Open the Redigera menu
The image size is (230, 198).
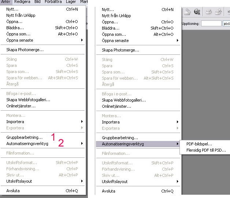(x=22, y=2)
